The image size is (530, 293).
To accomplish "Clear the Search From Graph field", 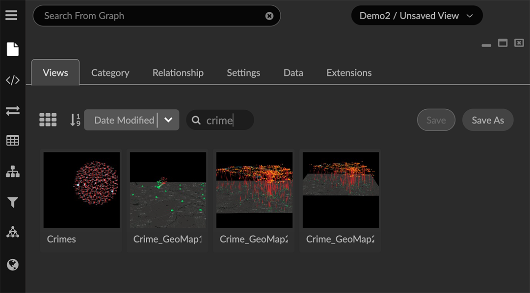I will coord(269,16).
